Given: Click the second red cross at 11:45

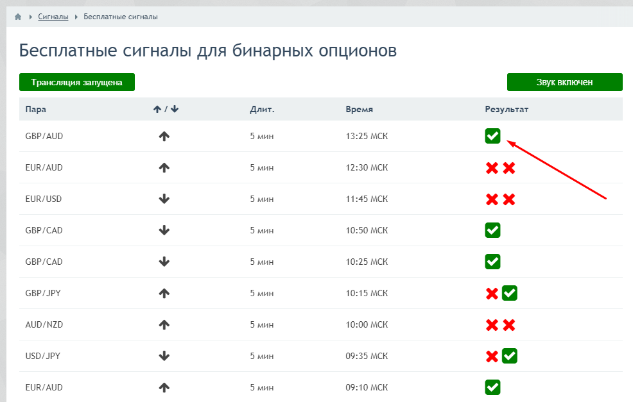Looking at the screenshot, I should (509, 199).
